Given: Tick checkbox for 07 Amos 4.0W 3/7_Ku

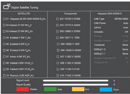Looking at the screenshot, I should click(4, 57).
